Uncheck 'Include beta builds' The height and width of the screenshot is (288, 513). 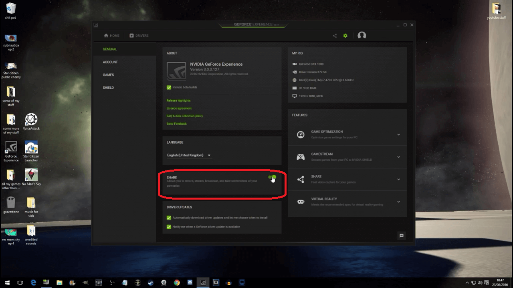(x=169, y=87)
